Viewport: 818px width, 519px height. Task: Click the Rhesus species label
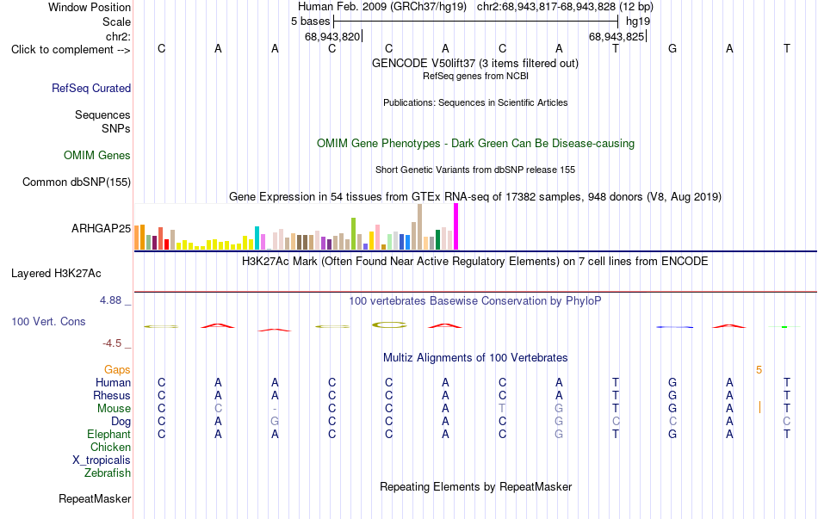pyautogui.click(x=112, y=395)
